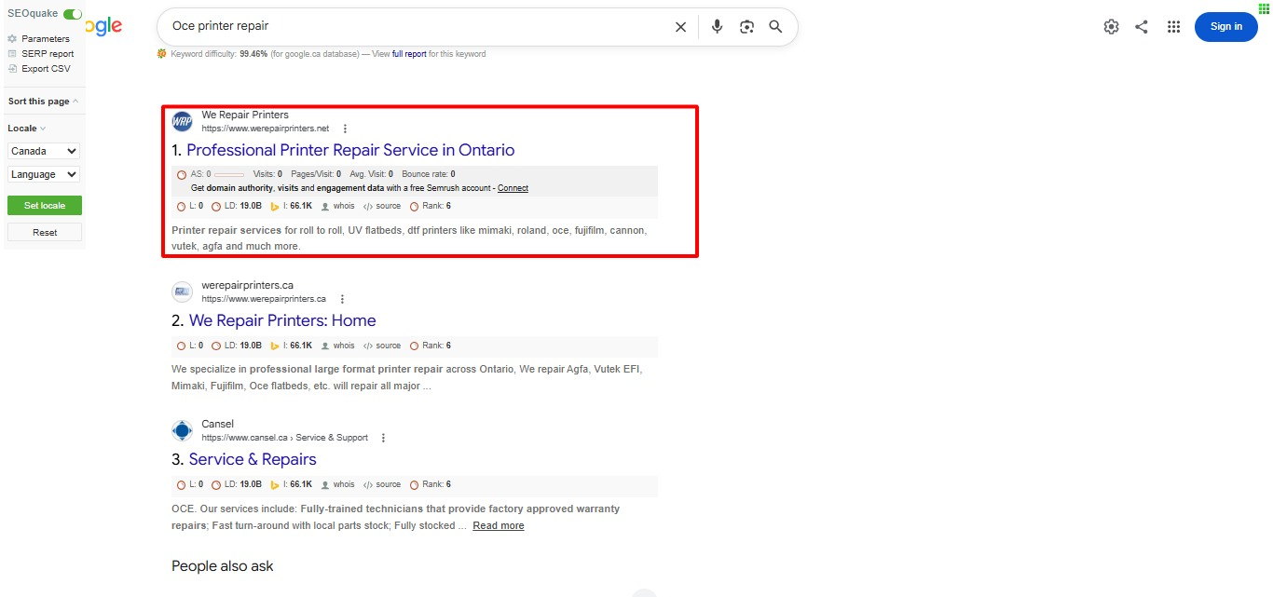Click the werepairprinters.ca favicon
This screenshot has height=597, width=1273.
pos(182,292)
